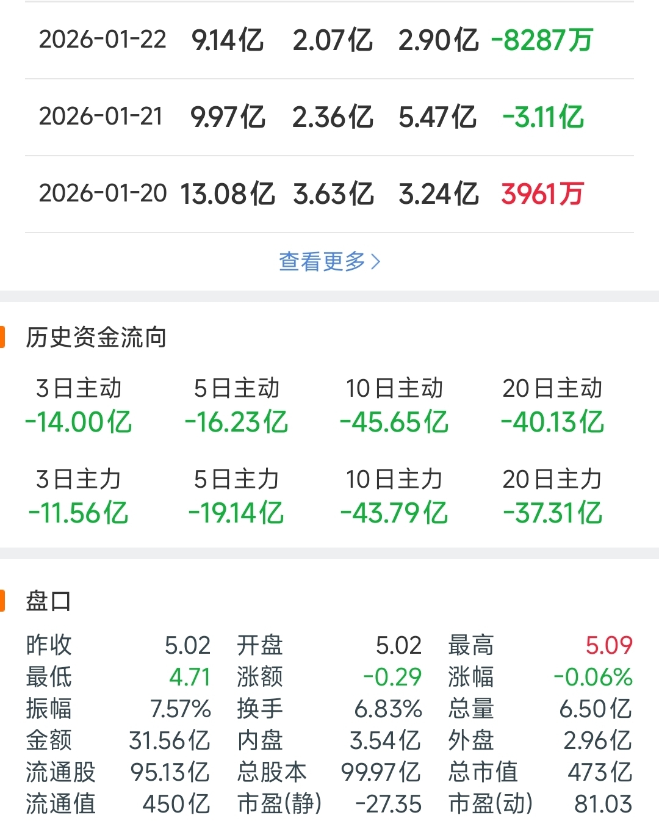
Task: Tap the 20日主动 value -40.13亿
Action: click(553, 422)
